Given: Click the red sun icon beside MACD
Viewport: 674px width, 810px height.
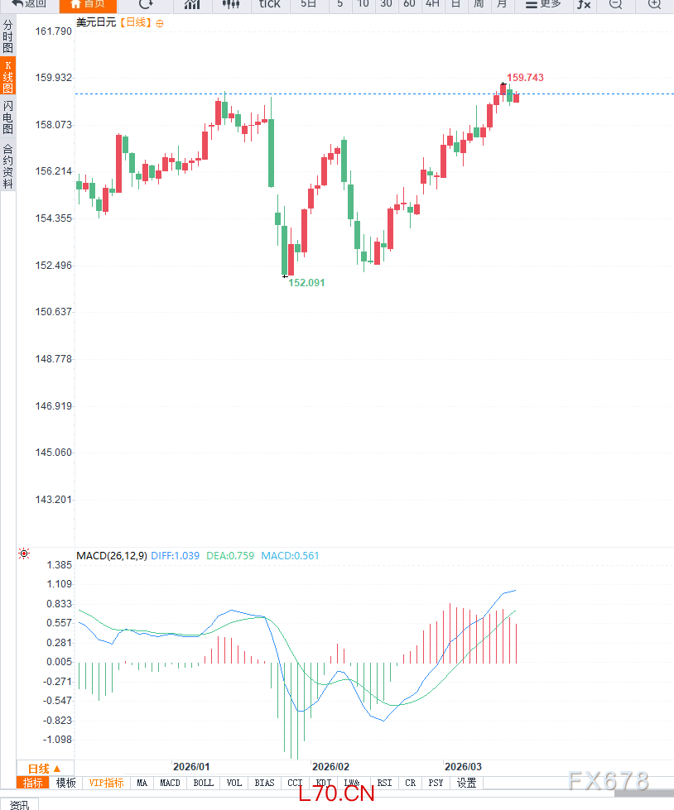Looking at the screenshot, I should (x=24, y=553).
